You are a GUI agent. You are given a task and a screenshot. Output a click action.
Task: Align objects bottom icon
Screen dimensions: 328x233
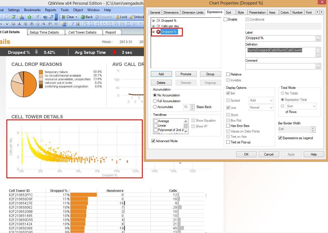(104, 24)
